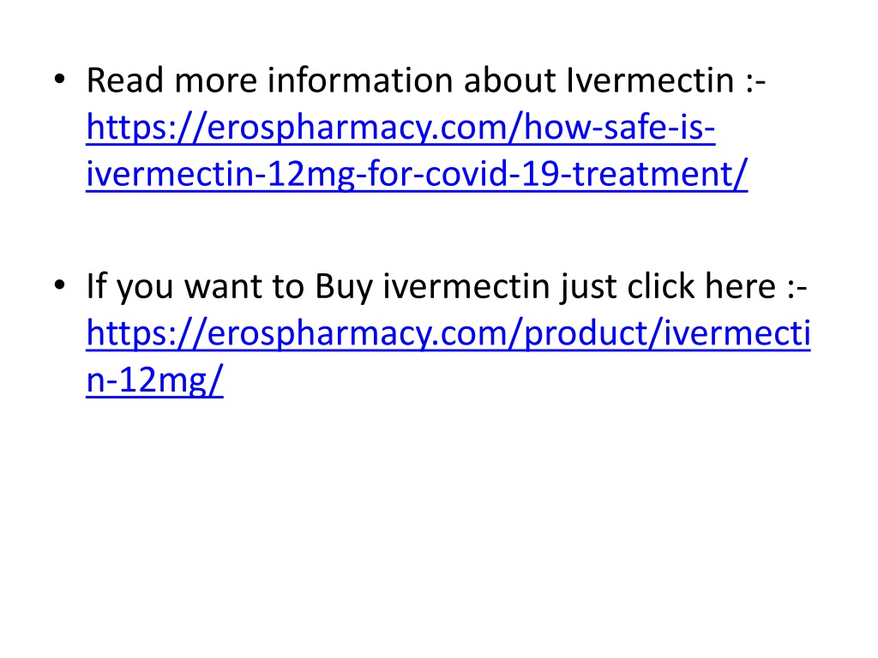Image resolution: width=878 pixels, height=658 pixels.
Task: Select the first bullet point marker
Action: point(59,80)
